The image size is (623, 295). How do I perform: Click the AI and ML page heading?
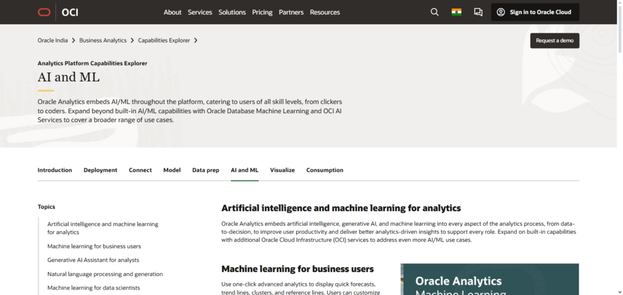click(69, 77)
